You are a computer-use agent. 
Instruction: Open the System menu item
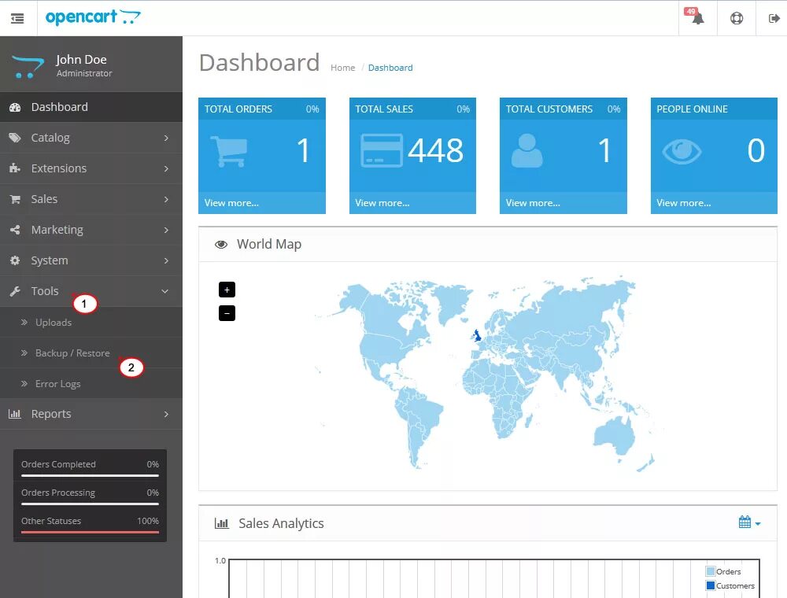pos(91,260)
